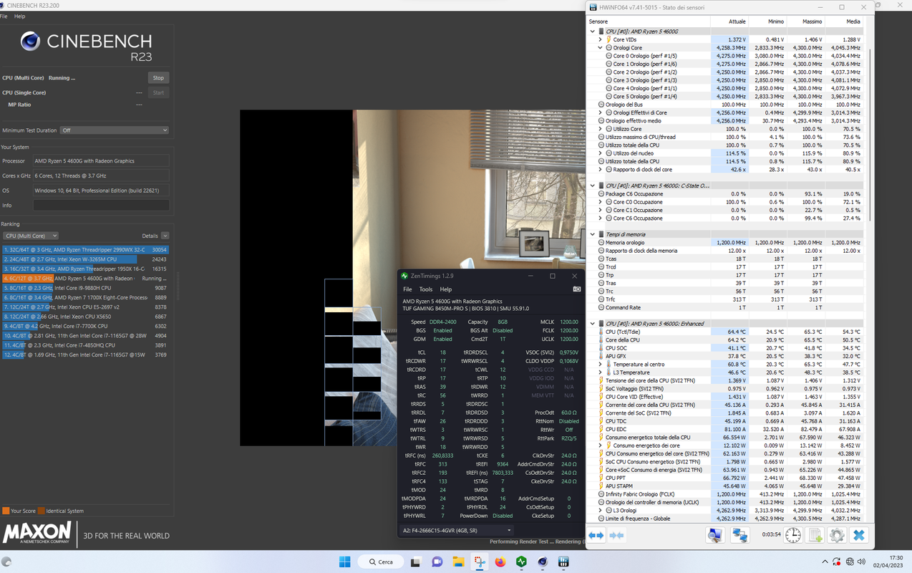Select Threadripper 2990WX ranking entry
Image resolution: width=912 pixels, height=573 pixels.
pos(85,250)
